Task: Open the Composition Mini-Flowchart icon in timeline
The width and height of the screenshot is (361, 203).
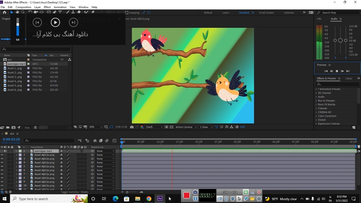Action: (80, 141)
